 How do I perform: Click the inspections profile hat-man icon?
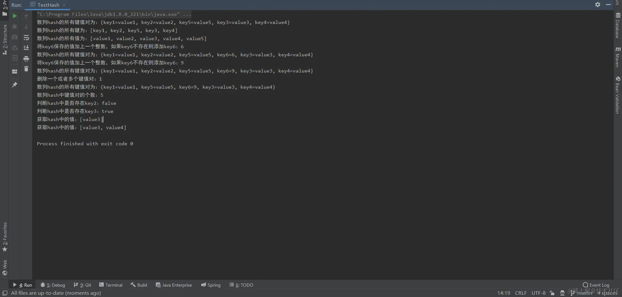pos(562,293)
